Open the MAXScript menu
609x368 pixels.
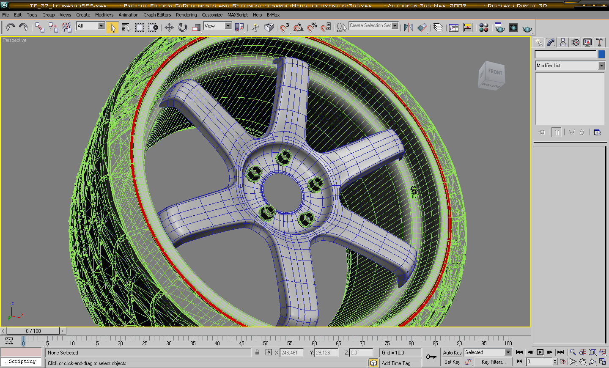[238, 15]
